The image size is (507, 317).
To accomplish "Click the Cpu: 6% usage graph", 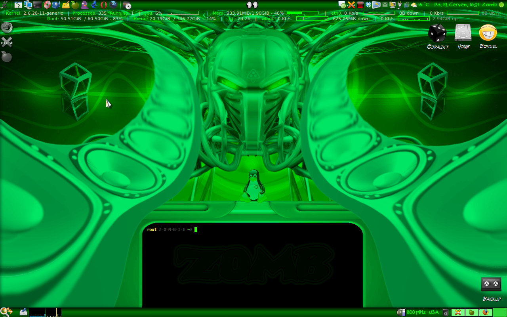I will point(183,13).
